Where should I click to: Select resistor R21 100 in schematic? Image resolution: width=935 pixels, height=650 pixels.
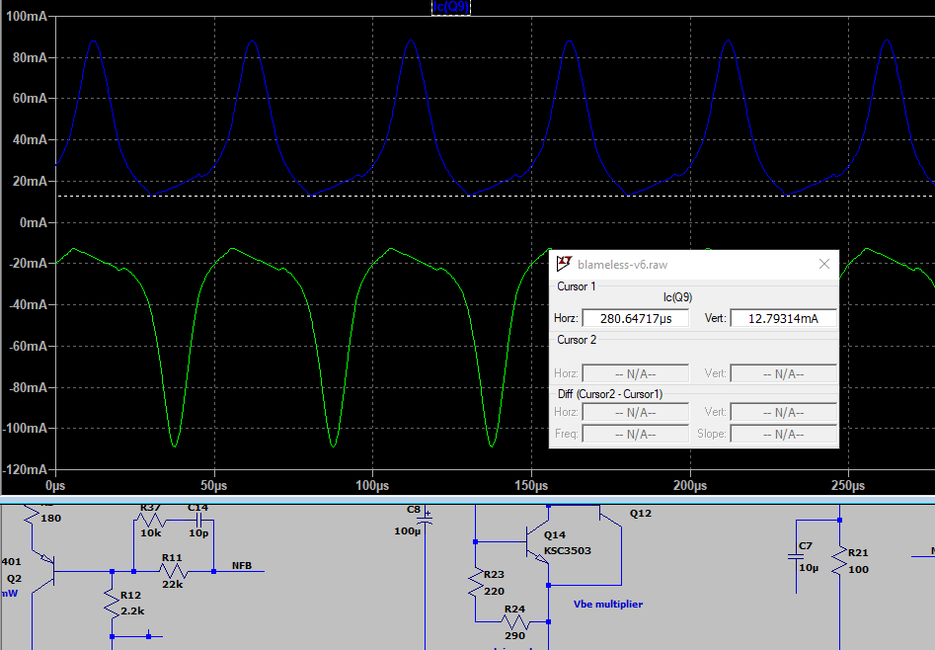click(839, 562)
